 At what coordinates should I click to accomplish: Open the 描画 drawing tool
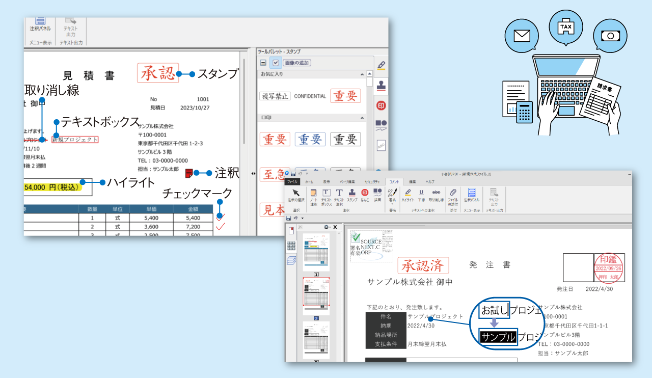coord(378,194)
